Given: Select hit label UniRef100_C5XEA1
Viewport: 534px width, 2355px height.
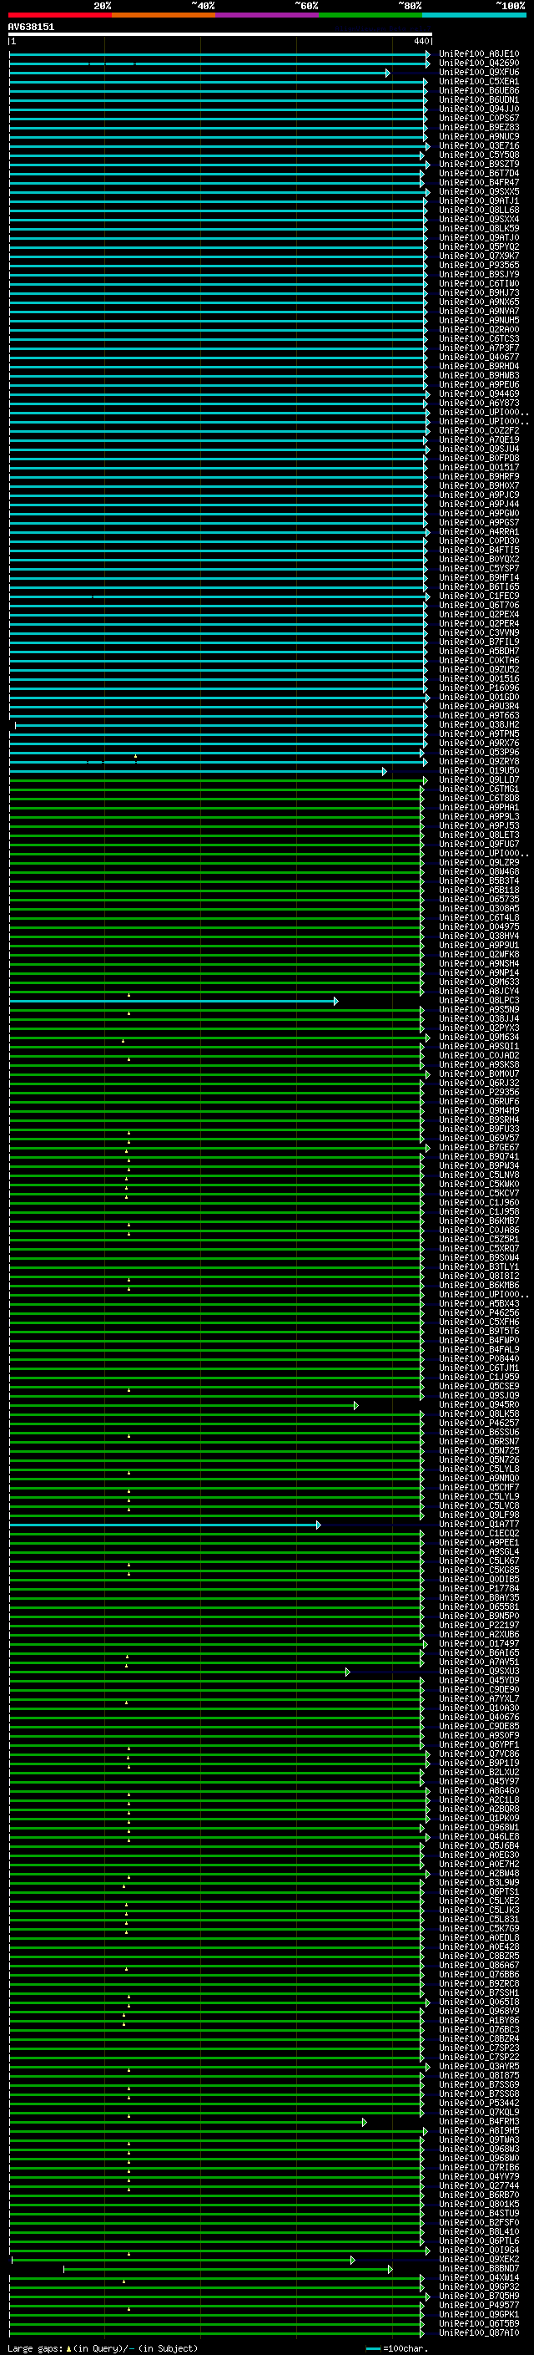Looking at the screenshot, I should (479, 81).
